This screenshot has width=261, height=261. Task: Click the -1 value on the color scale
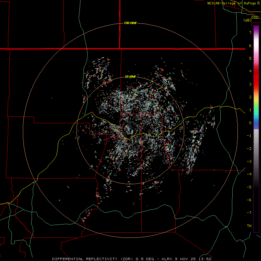point(249,136)
